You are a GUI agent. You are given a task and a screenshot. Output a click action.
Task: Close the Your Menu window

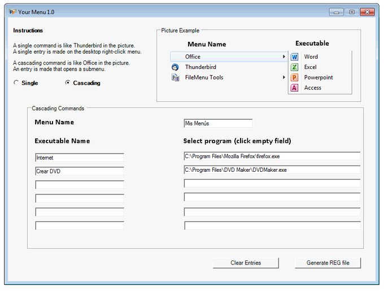367,12
